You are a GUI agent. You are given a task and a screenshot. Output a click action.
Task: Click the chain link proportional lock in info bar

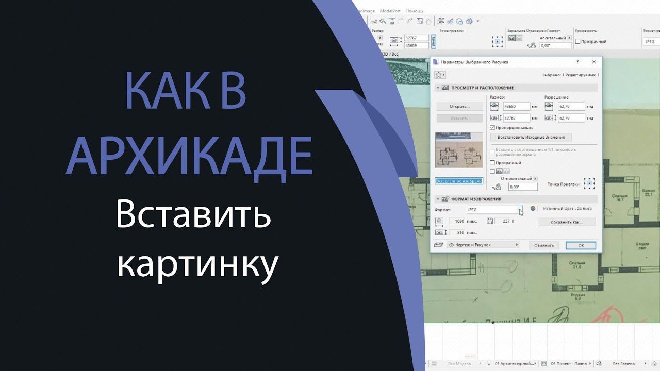434,41
